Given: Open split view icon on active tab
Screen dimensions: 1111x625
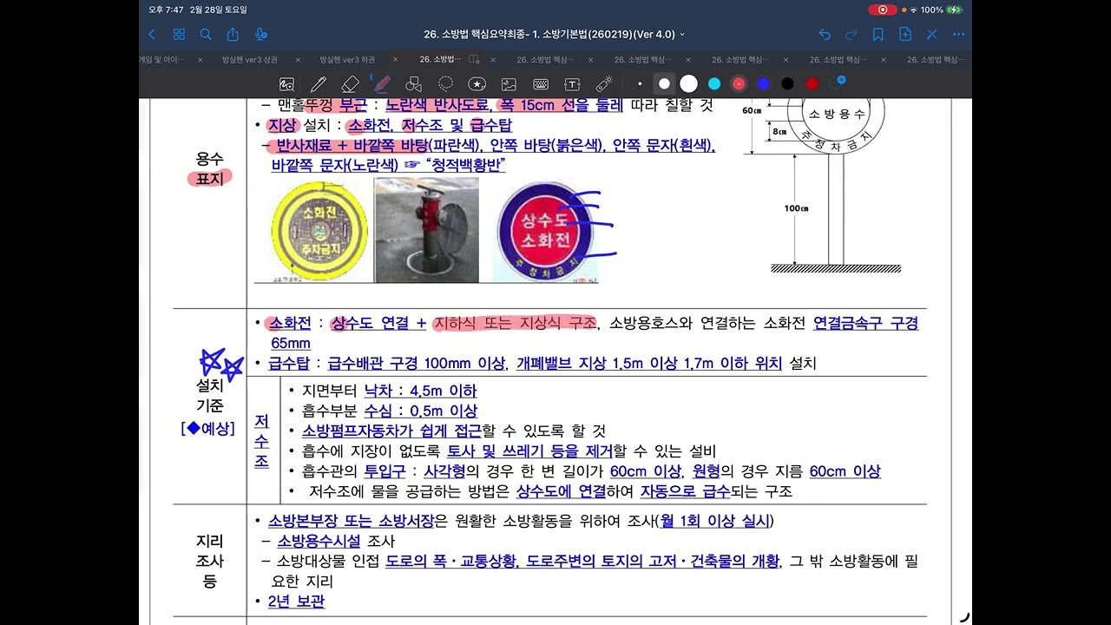Looking at the screenshot, I should click(x=474, y=59).
